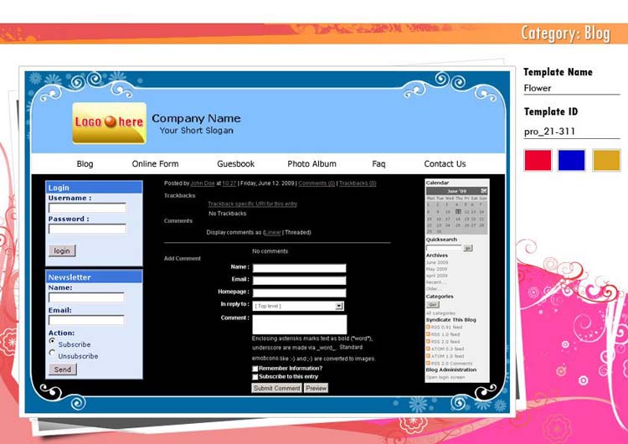
Task: Click the RSS 2.0 Comments feed icon
Action: click(x=428, y=363)
